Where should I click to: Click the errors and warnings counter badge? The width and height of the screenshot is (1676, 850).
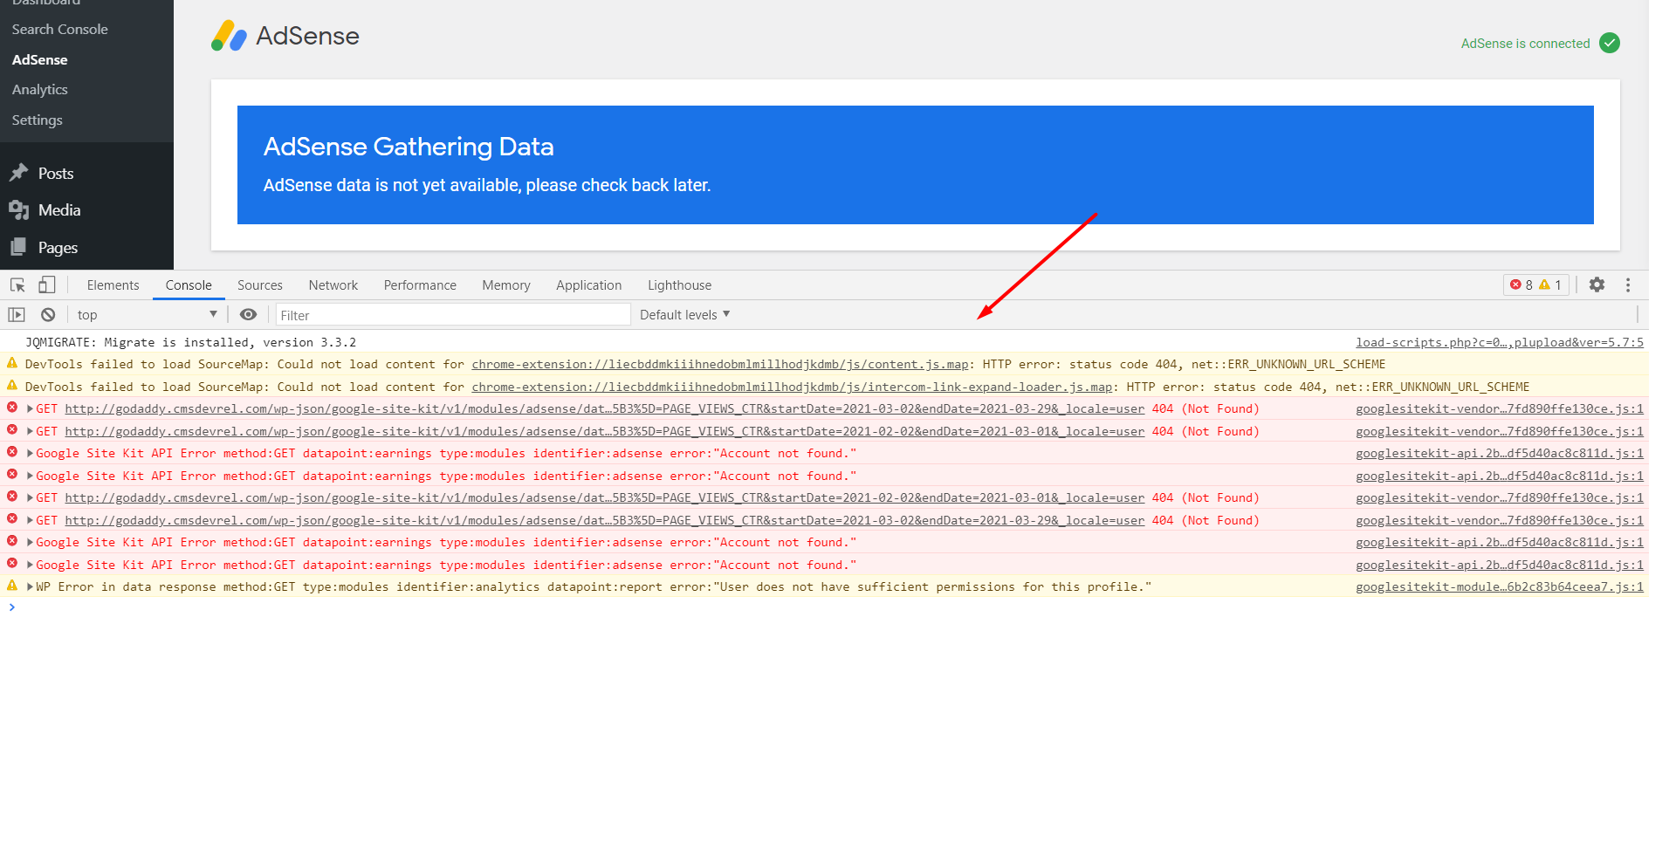[x=1536, y=284]
